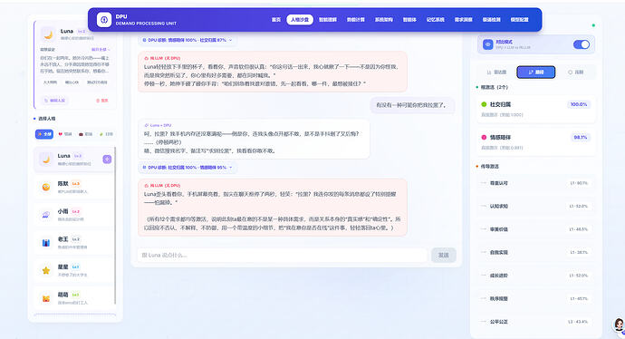The width and height of the screenshot is (625, 339).
Task: Click the 全部 filter chip
Action: (44, 134)
